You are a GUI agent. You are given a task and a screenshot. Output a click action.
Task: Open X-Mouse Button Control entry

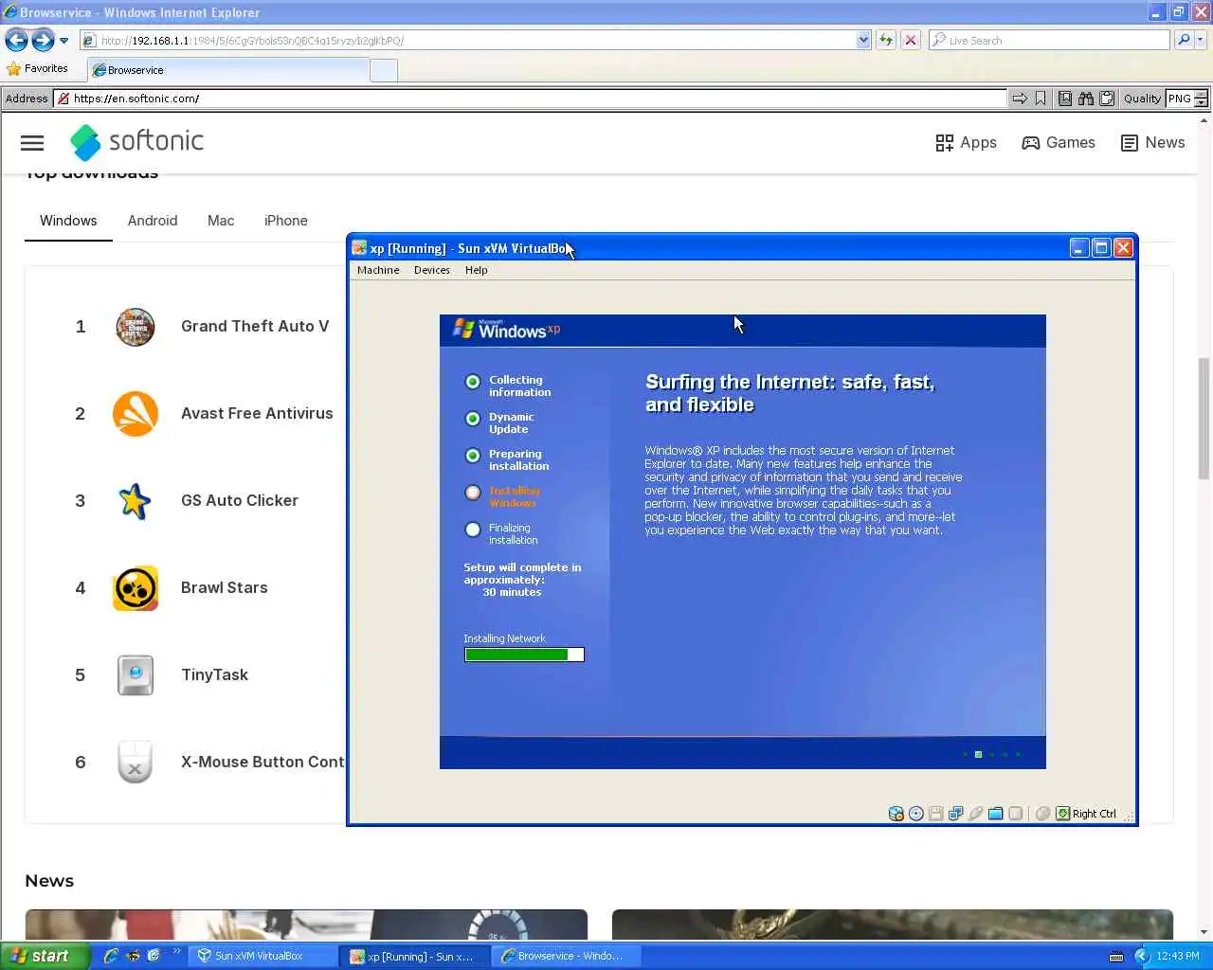coord(263,762)
